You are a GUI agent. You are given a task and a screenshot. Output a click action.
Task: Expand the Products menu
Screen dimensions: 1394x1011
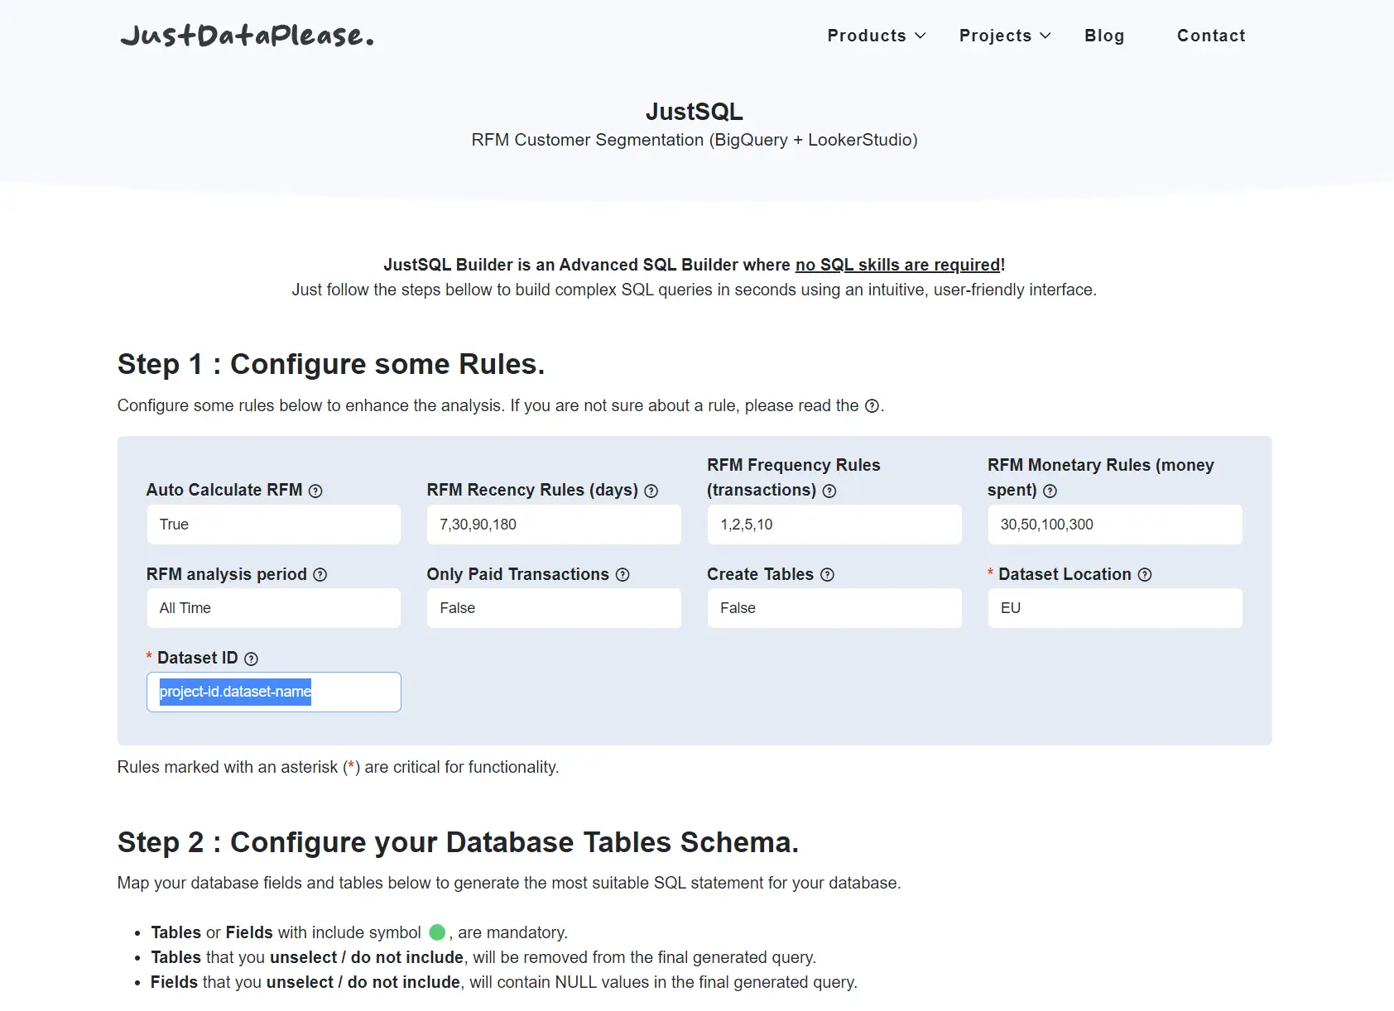coord(877,36)
